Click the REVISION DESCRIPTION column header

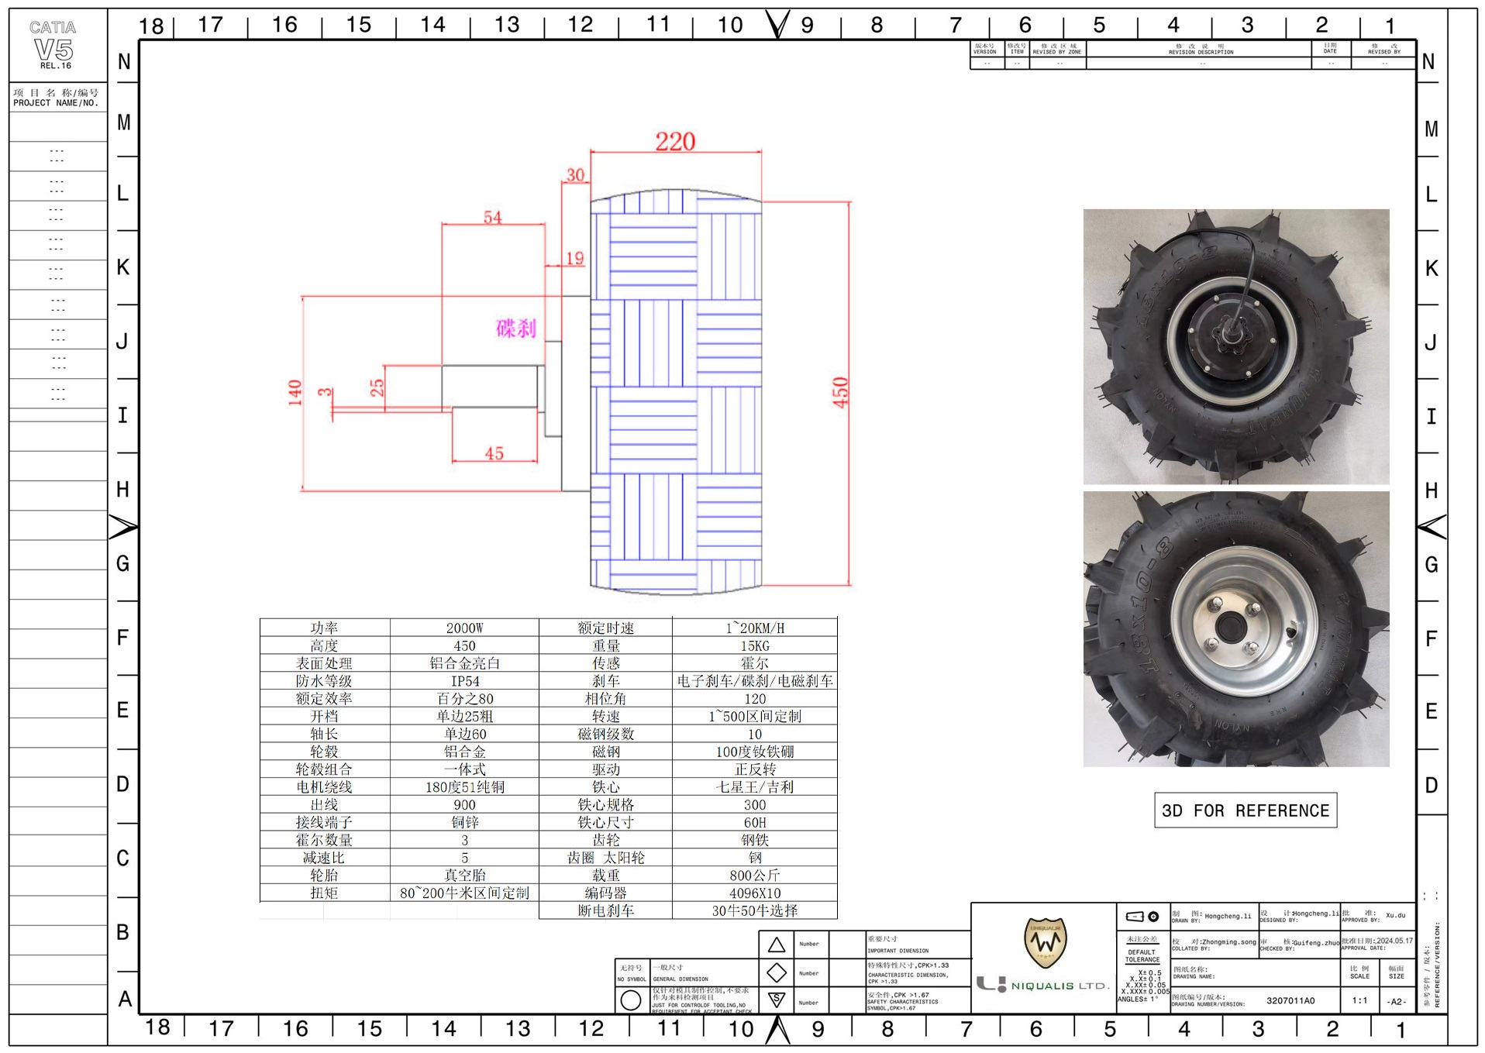pyautogui.click(x=1200, y=50)
